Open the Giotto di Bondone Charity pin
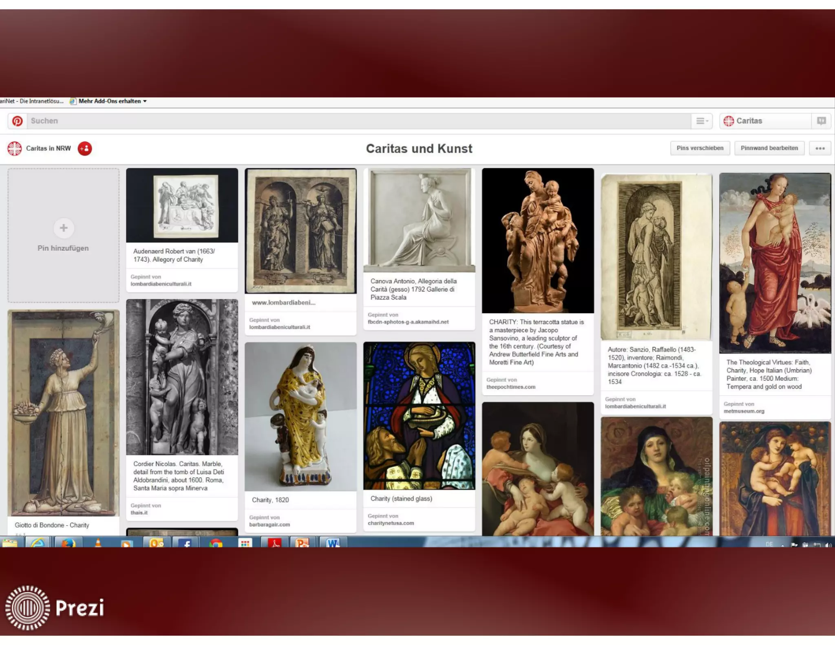 (x=63, y=413)
